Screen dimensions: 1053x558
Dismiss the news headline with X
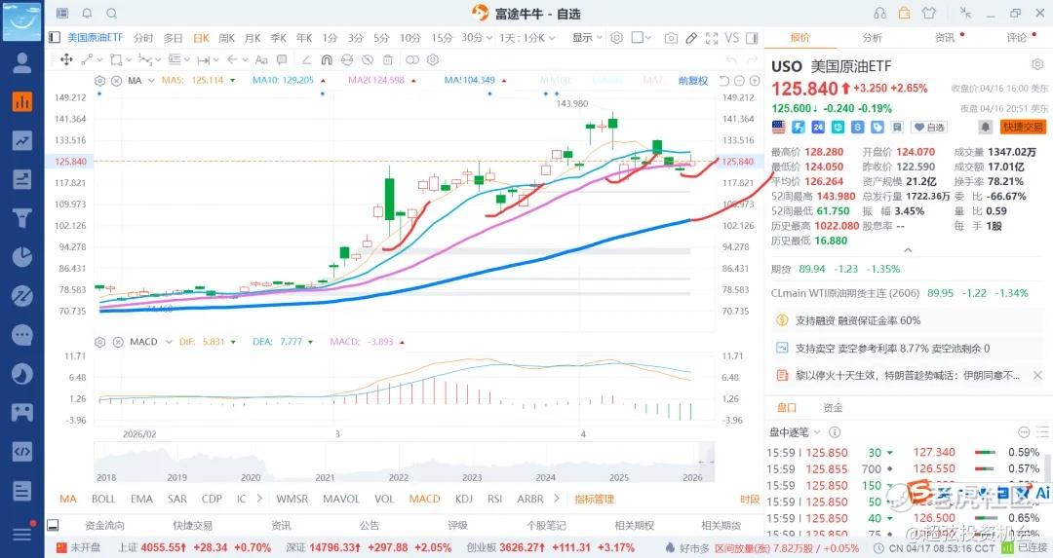[1037, 376]
